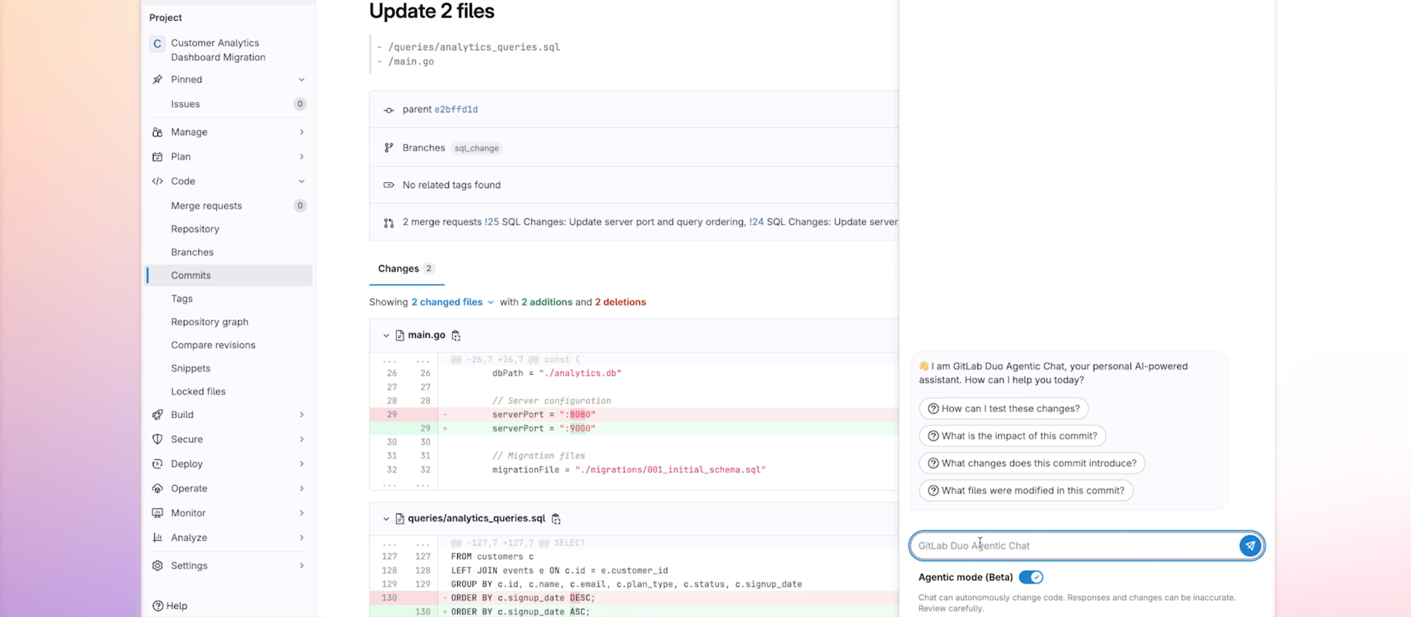The width and height of the screenshot is (1411, 617).
Task: Click the project avatar letter C
Action: pyautogui.click(x=157, y=43)
